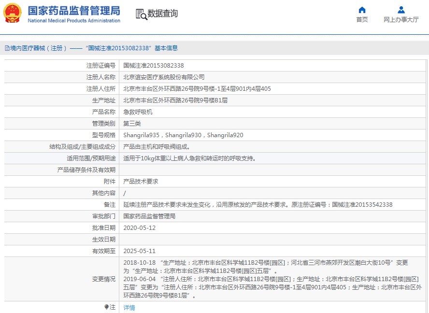Select management category 第三类
429x313 pixels.
(132, 123)
